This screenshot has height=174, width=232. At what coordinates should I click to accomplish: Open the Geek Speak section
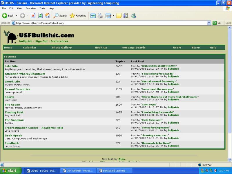(x=13, y=135)
